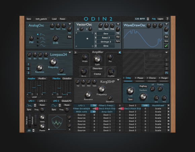Select the sawtooth waveform in AnalogOsc
The width and height of the screenshot is (195, 152).
38,34
